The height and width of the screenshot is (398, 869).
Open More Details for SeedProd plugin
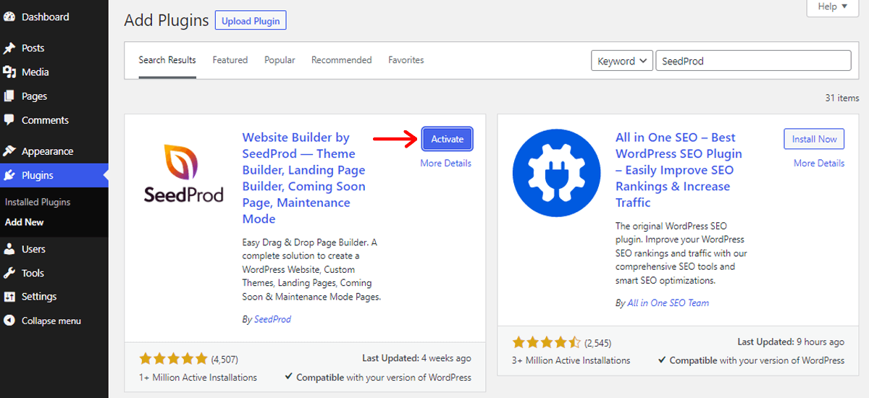click(x=446, y=164)
